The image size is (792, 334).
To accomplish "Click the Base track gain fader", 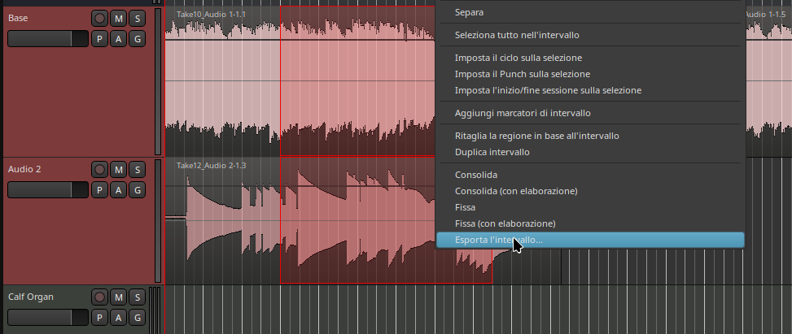I will coord(47,39).
